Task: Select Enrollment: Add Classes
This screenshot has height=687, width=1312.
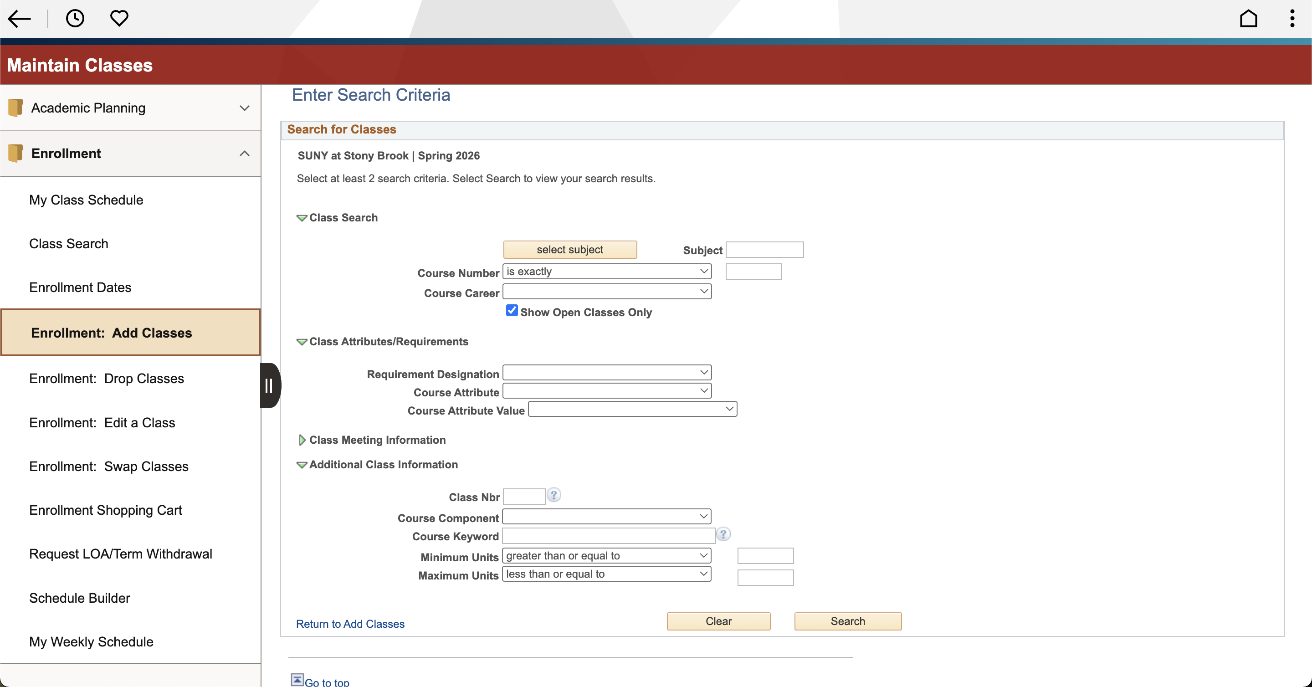Action: pyautogui.click(x=130, y=333)
